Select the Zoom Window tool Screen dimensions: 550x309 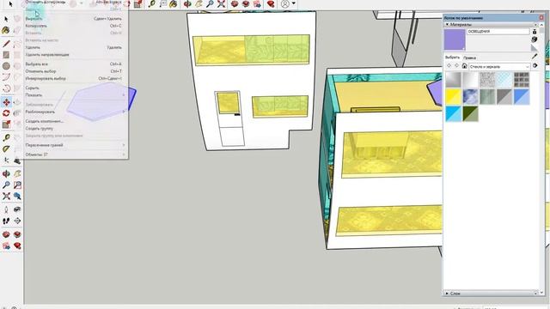point(17,185)
